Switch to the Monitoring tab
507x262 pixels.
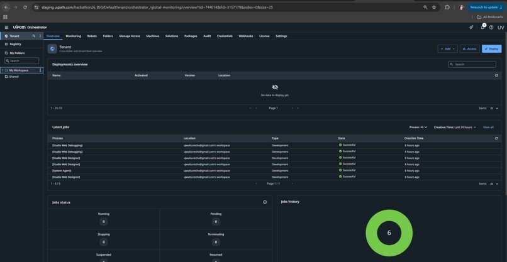(74, 36)
